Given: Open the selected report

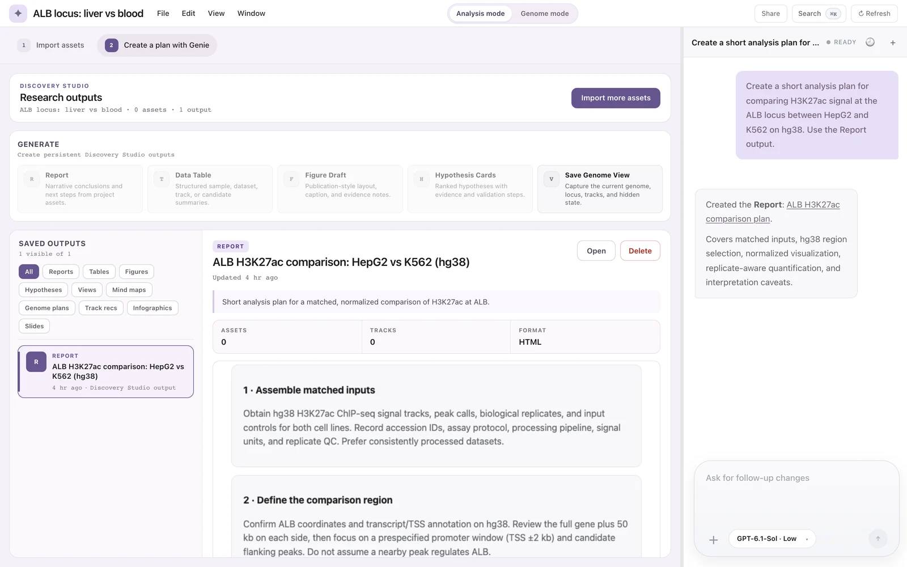Looking at the screenshot, I should (x=596, y=251).
